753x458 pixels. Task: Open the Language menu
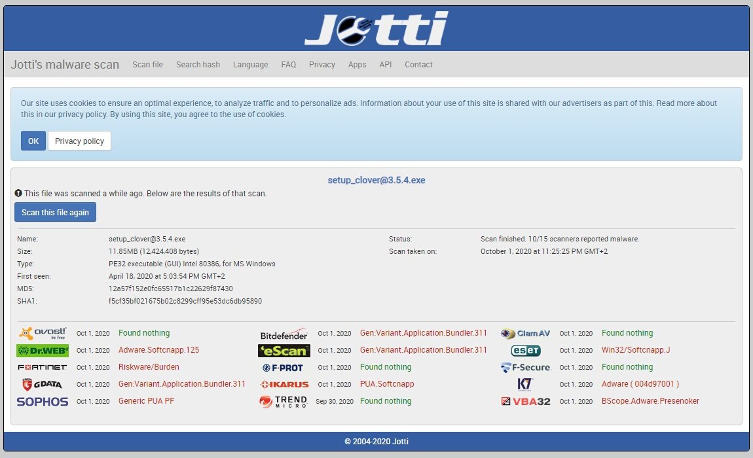(x=250, y=64)
